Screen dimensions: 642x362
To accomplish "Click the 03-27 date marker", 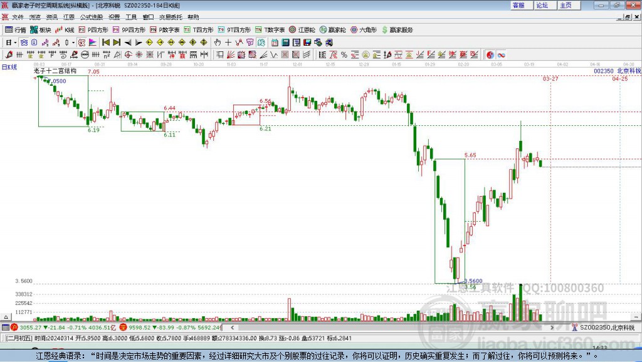I will (550, 78).
